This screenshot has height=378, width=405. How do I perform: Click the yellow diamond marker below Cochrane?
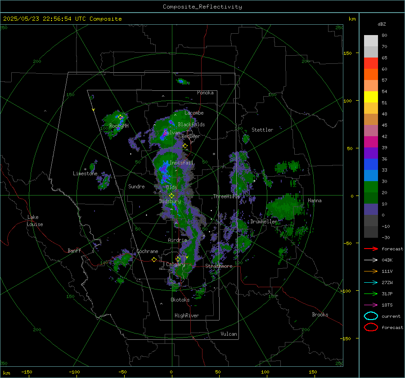pos(154,259)
